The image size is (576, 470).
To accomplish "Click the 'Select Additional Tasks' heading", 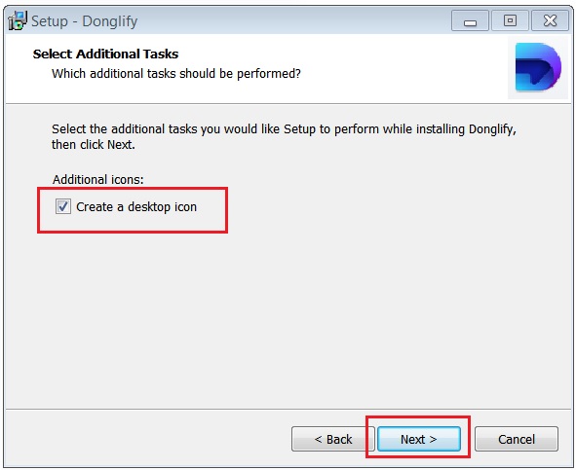I will click(x=105, y=54).
